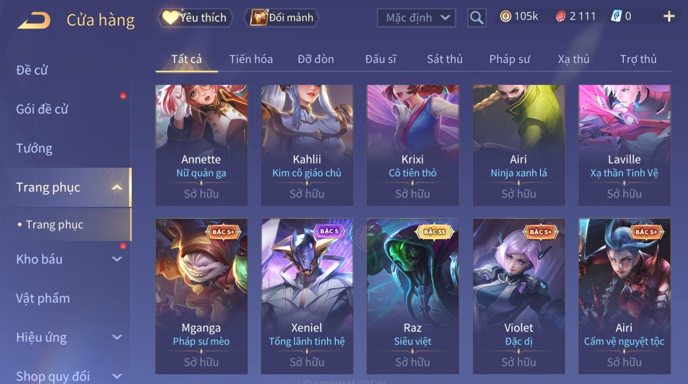
Task: Tap the plus icon to add currency
Action: tap(669, 16)
